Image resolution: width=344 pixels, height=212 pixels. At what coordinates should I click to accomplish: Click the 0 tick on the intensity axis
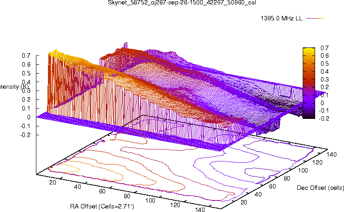29,117
